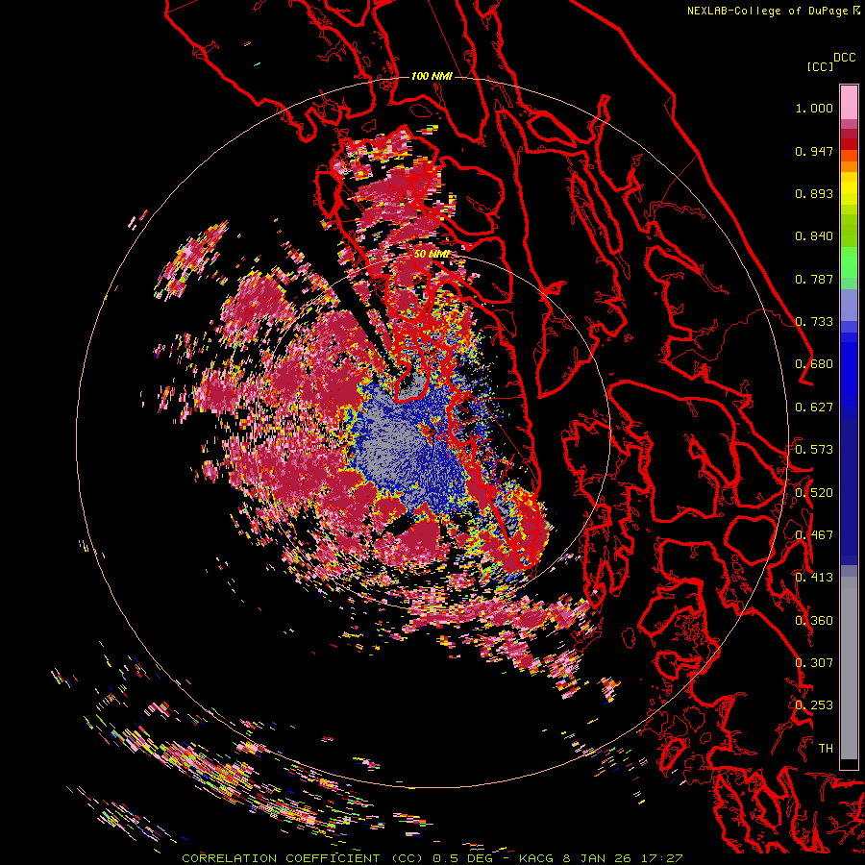Screen dimensions: 865x865
Task: Click the 0.573 scale value
Action: 814,450
